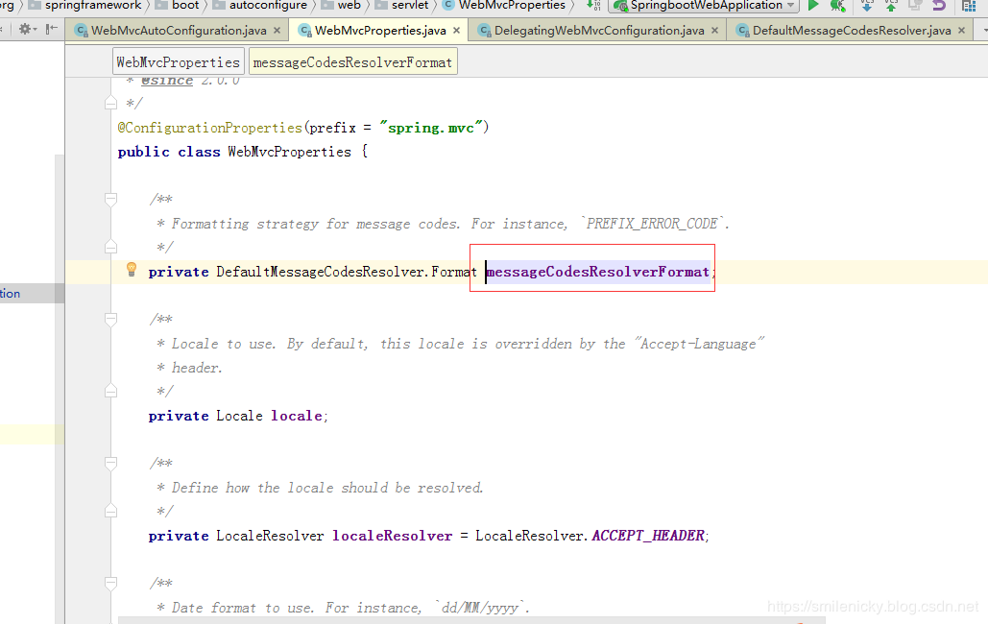Switch to WebMvcAutoConfiguration.java tab

click(179, 31)
